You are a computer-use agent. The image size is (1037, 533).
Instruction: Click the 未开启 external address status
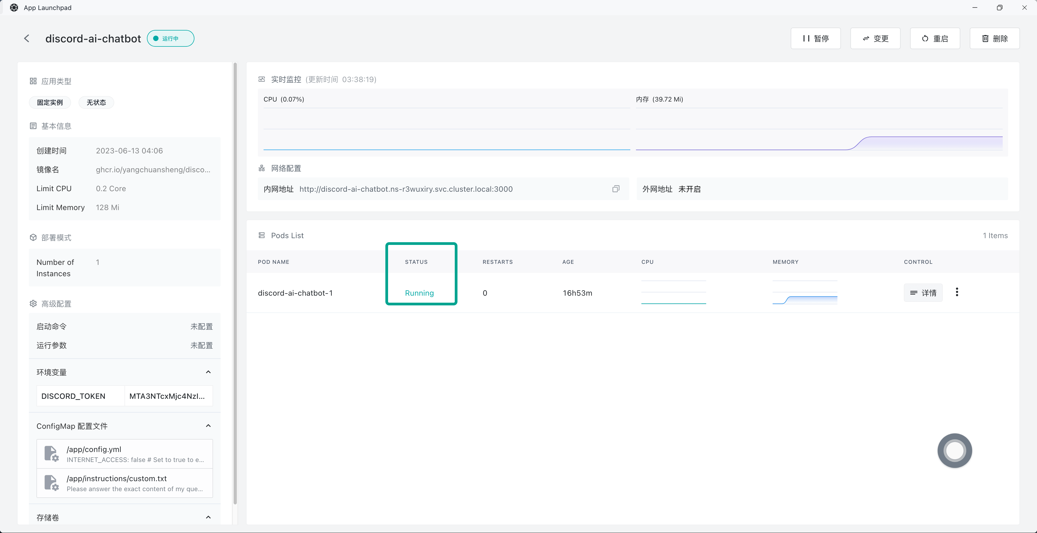click(x=689, y=189)
